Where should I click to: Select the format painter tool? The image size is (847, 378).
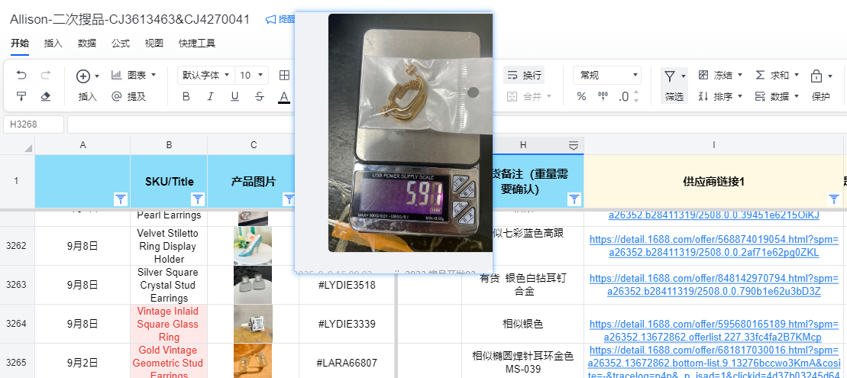21,96
